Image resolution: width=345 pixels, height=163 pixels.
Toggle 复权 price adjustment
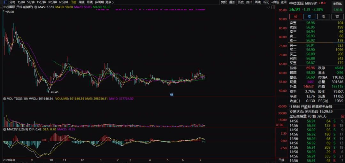click(x=224, y=2)
